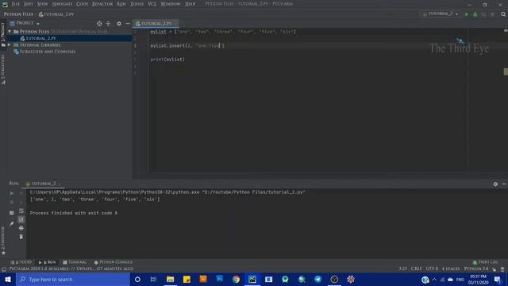
Task: Hide the Project tool window
Action: (x=128, y=23)
